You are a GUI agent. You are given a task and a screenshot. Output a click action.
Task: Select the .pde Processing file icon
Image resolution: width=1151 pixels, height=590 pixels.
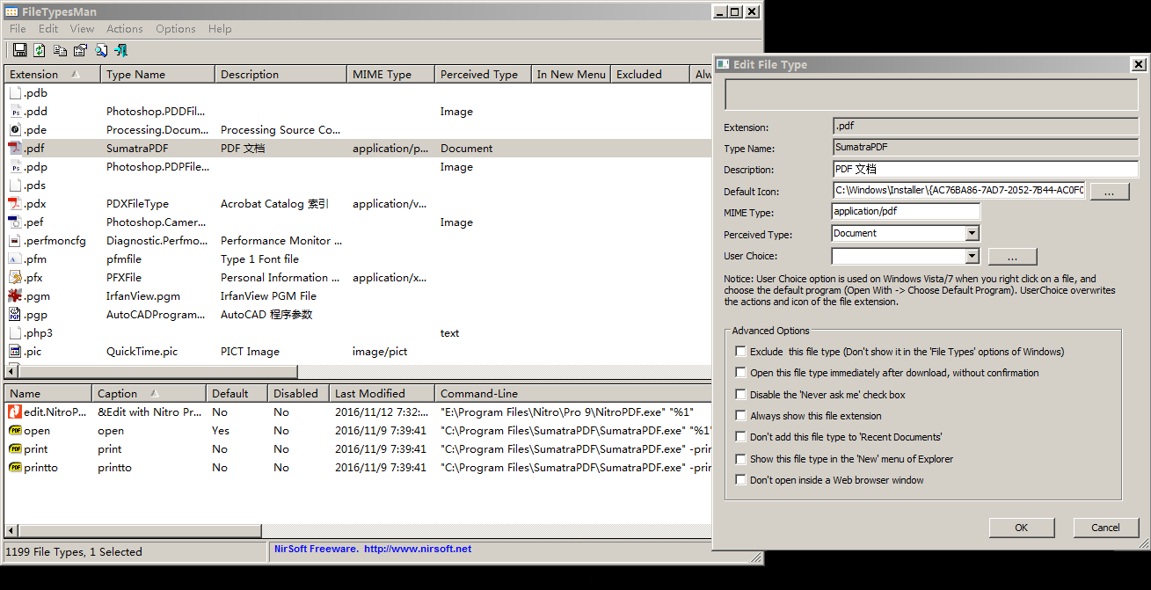[x=15, y=130]
